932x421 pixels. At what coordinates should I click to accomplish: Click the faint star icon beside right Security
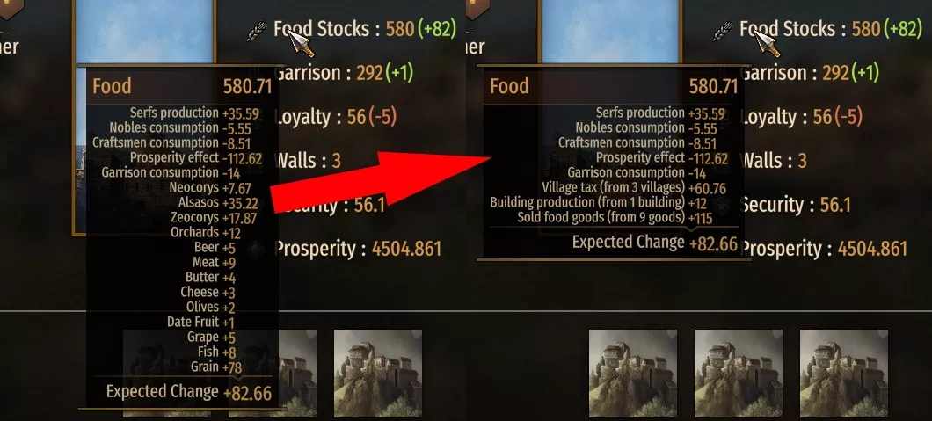point(723,206)
